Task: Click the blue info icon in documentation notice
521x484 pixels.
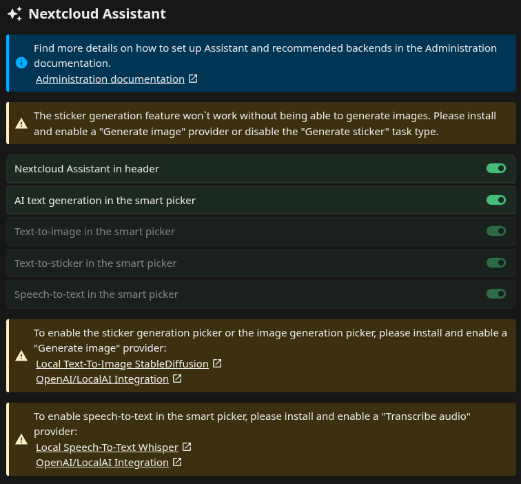Action: 21,63
